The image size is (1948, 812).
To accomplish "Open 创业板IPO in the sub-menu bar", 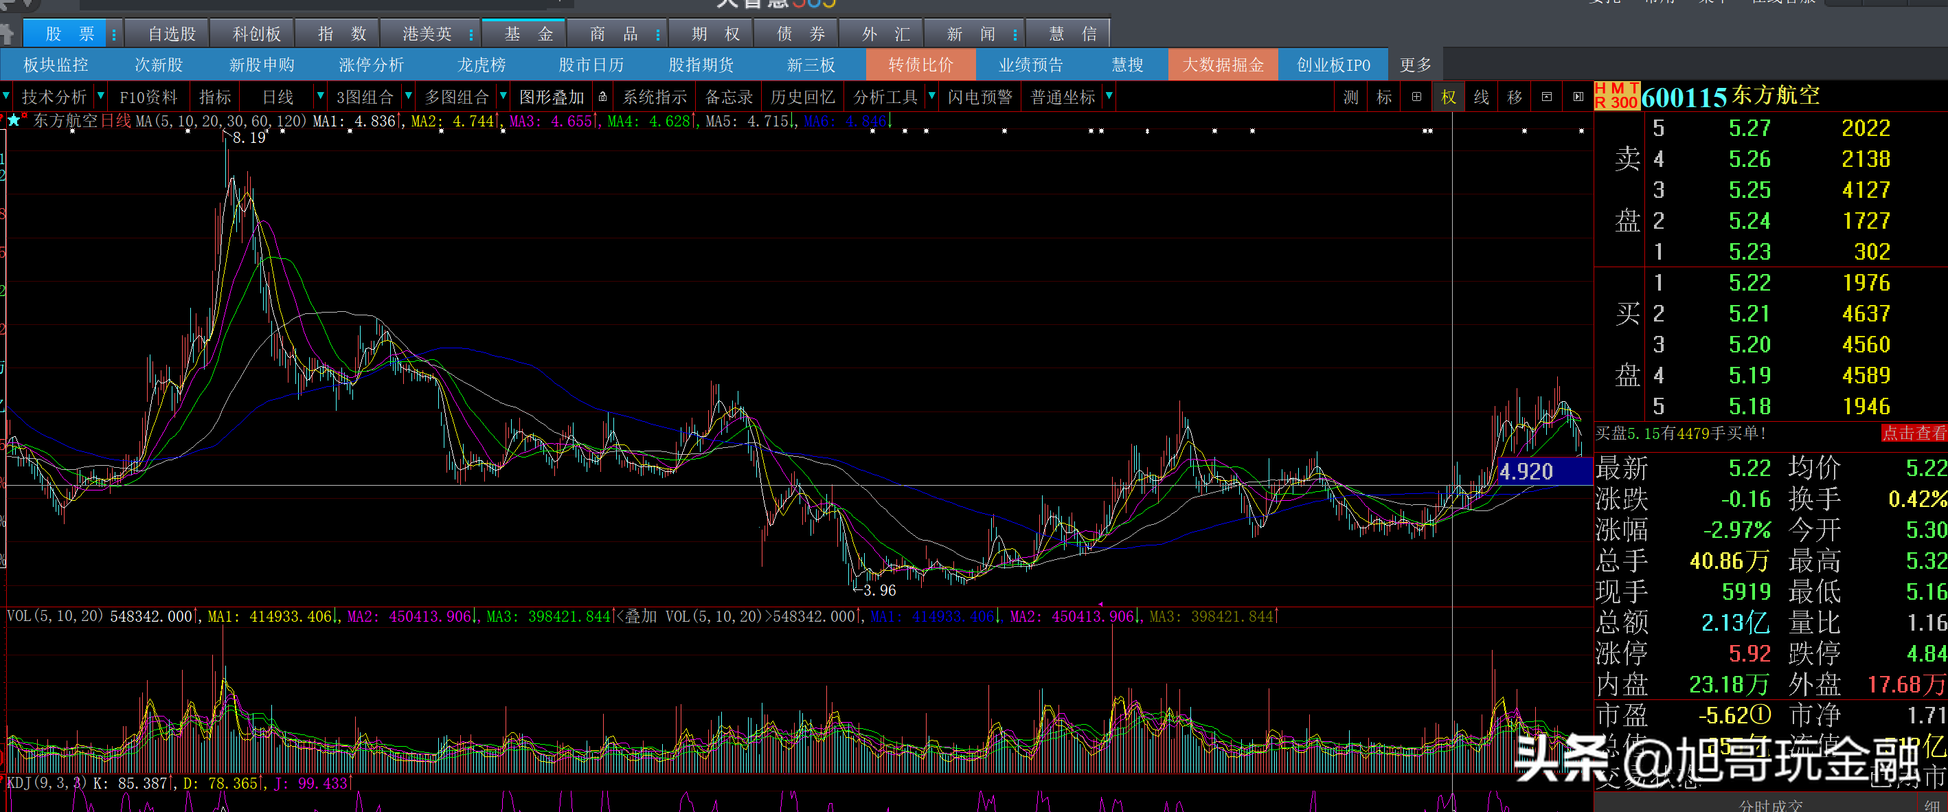I will tap(1333, 65).
